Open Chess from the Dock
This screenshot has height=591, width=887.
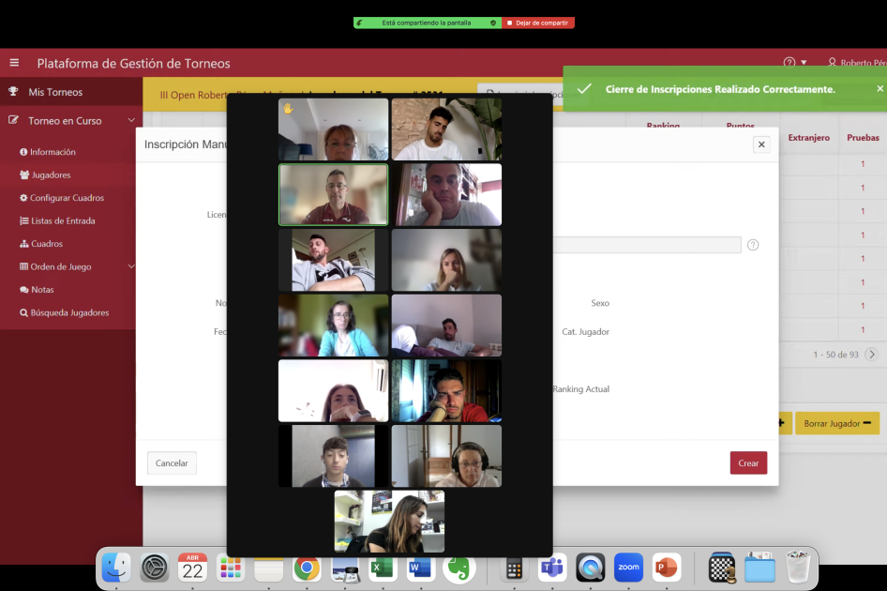click(722, 568)
